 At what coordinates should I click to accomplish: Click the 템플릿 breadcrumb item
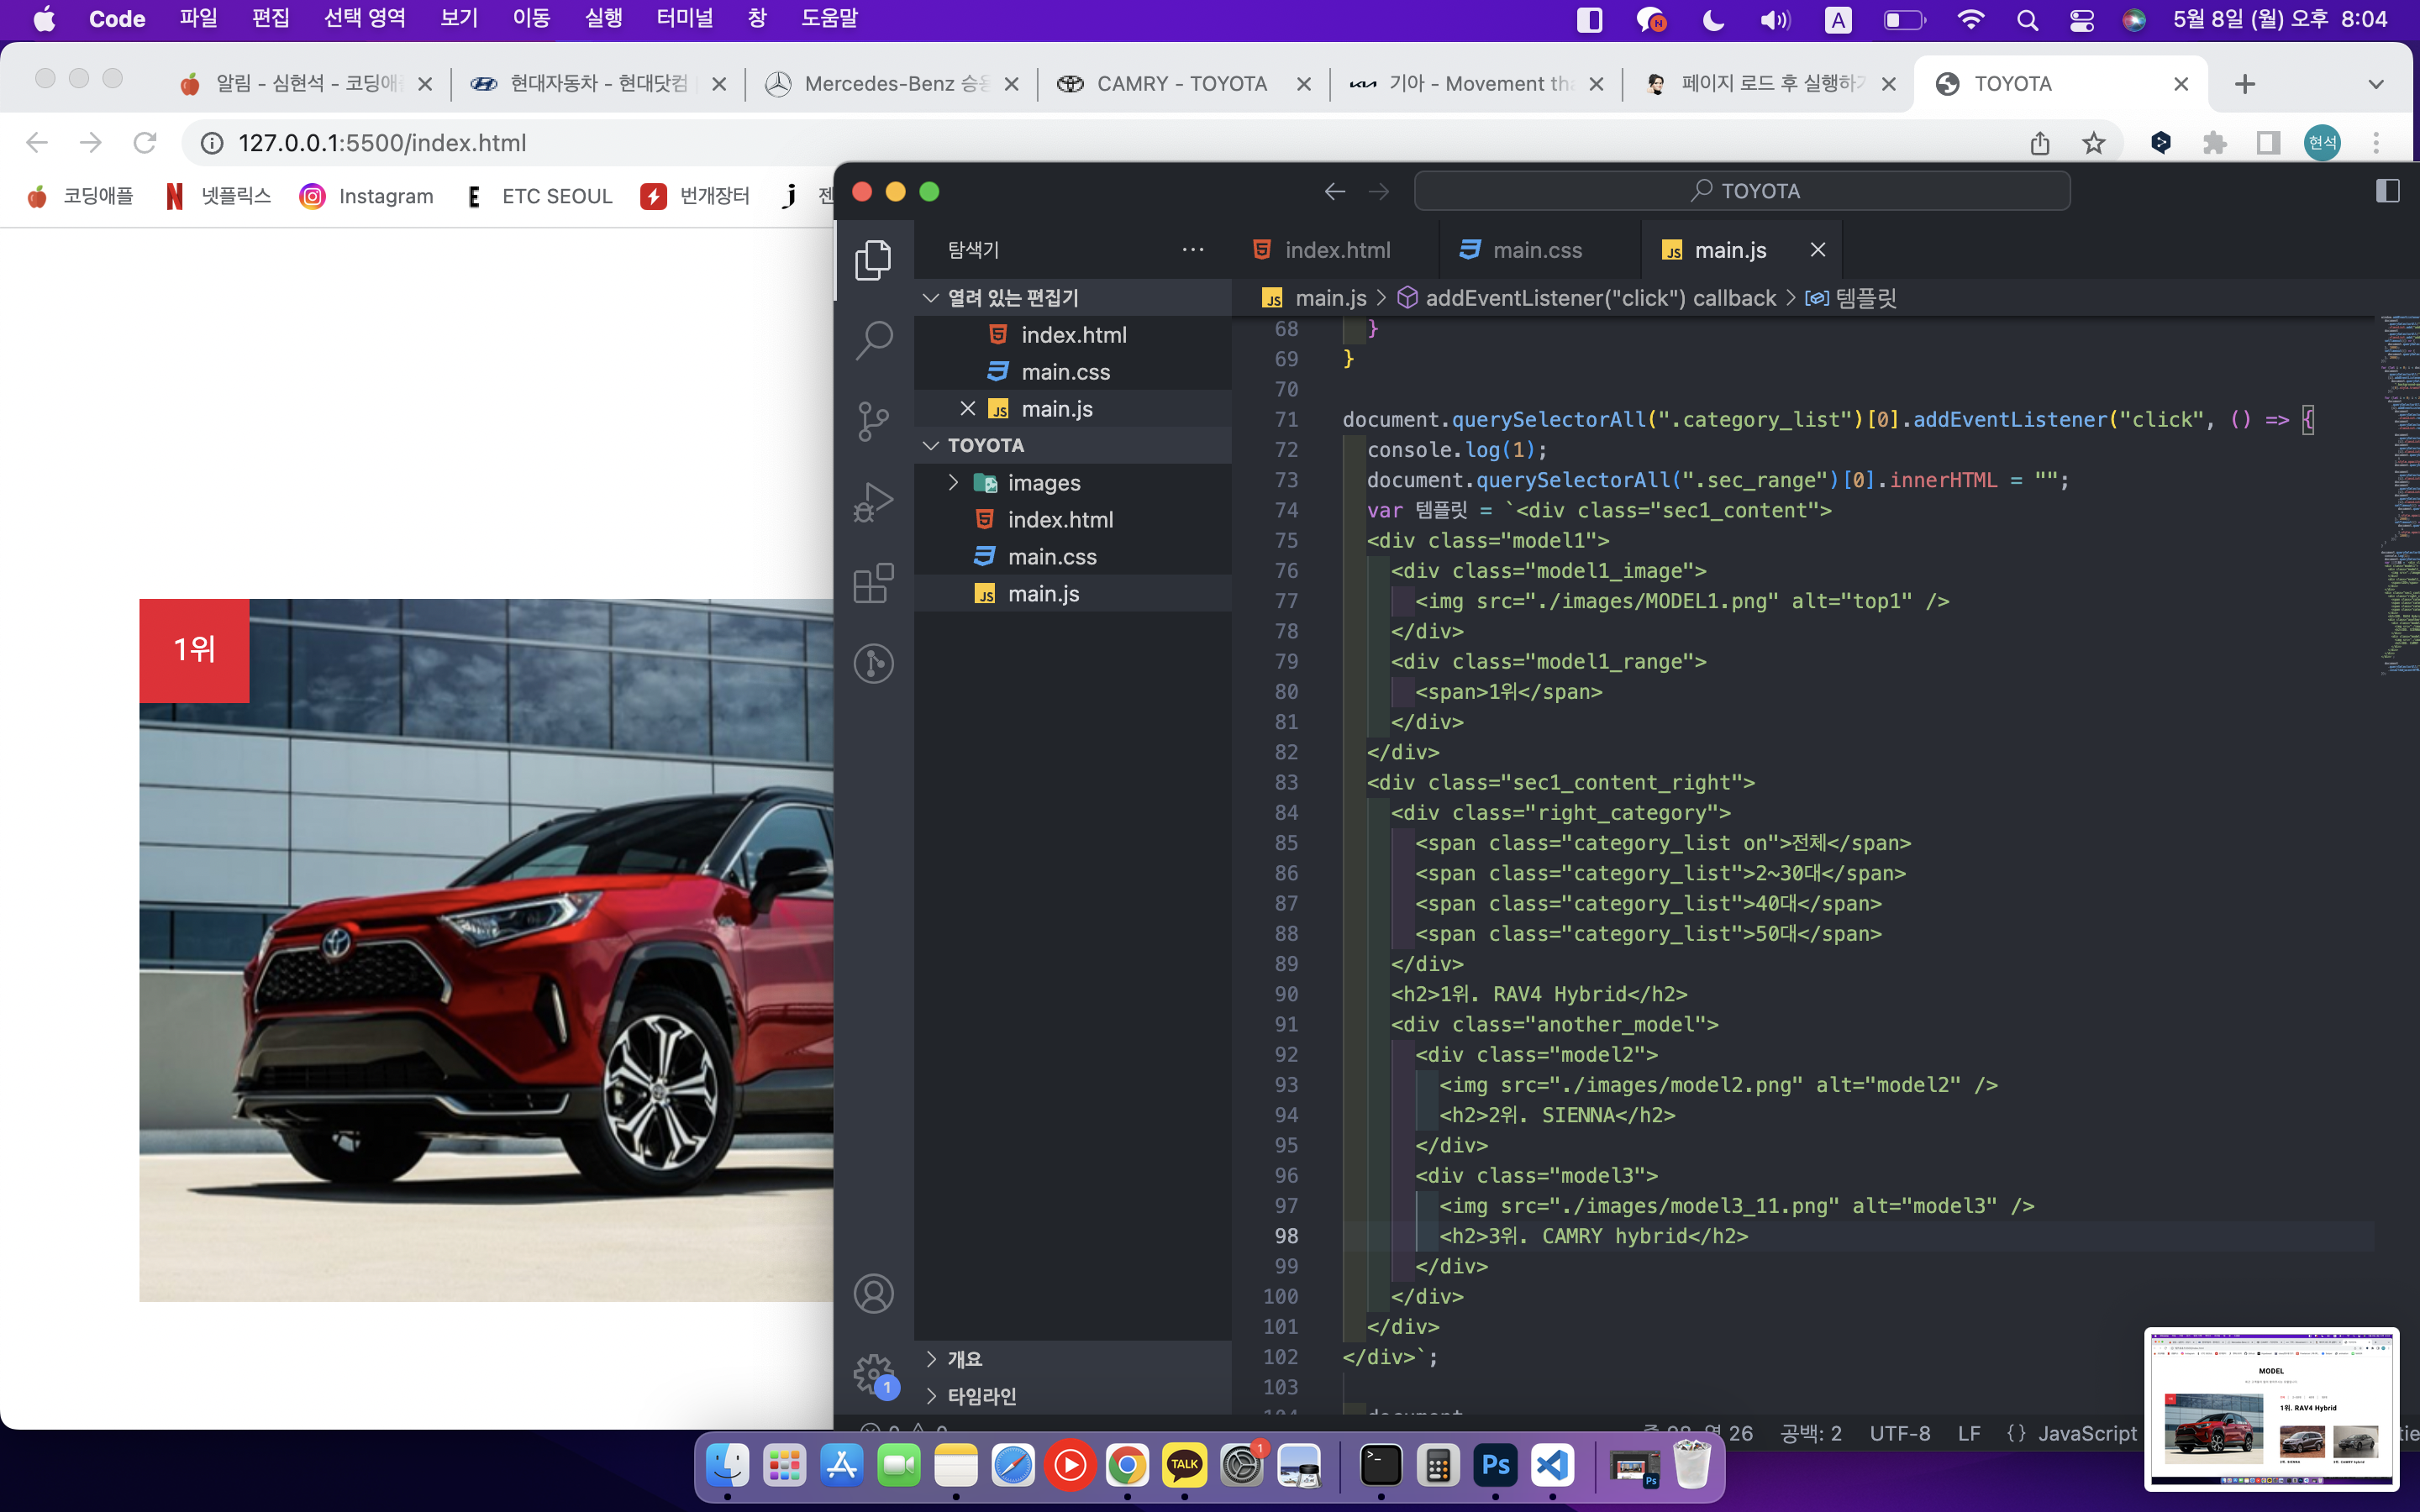click(1851, 298)
